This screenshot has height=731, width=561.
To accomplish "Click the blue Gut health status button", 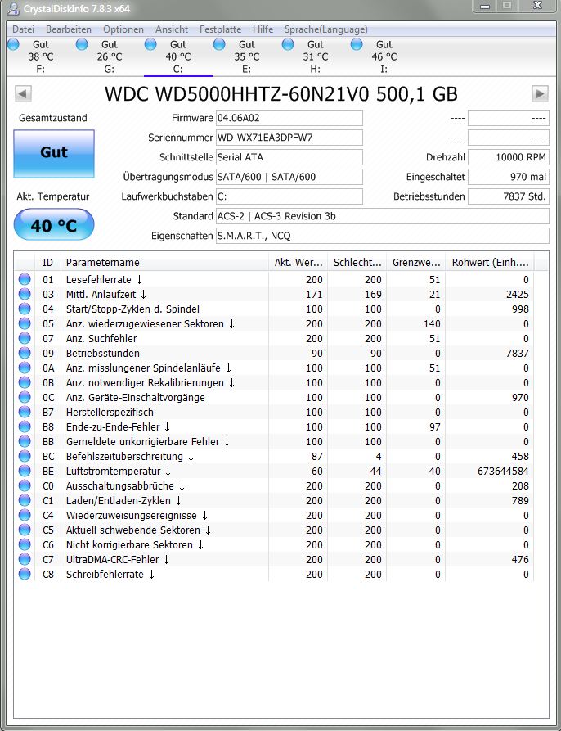I will tap(54, 153).
